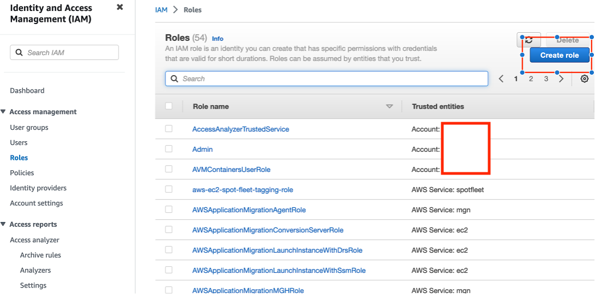Open the AWSApplicationMigrationLaunchInstanceWithSsmRole link
595x294 pixels.
[x=279, y=270]
